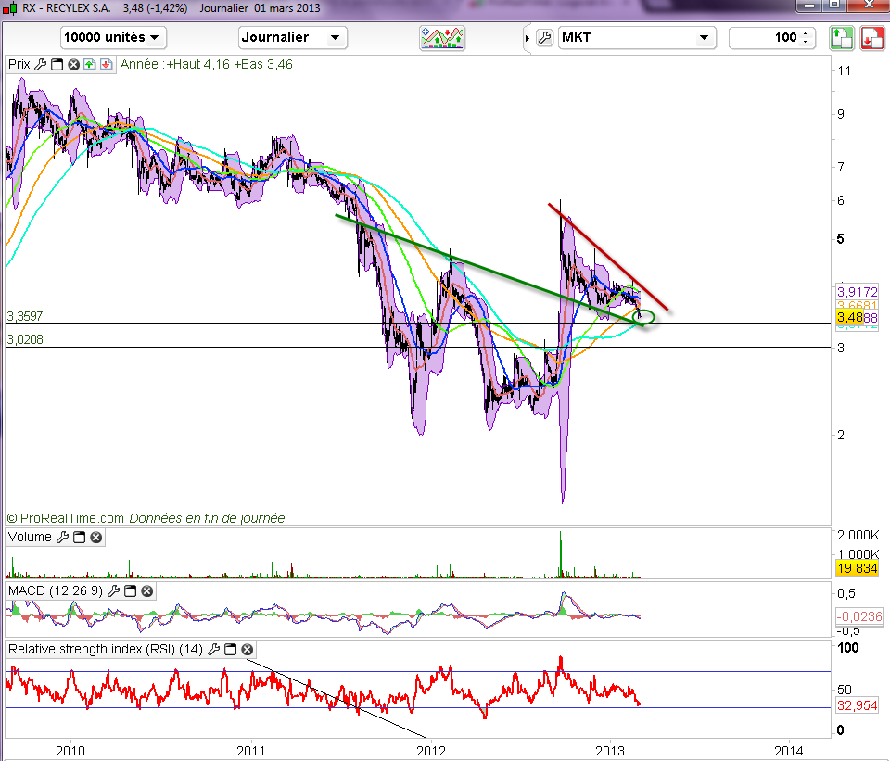Configure MACD (12 26 9) via wrench
890x761 pixels.
click(113, 590)
